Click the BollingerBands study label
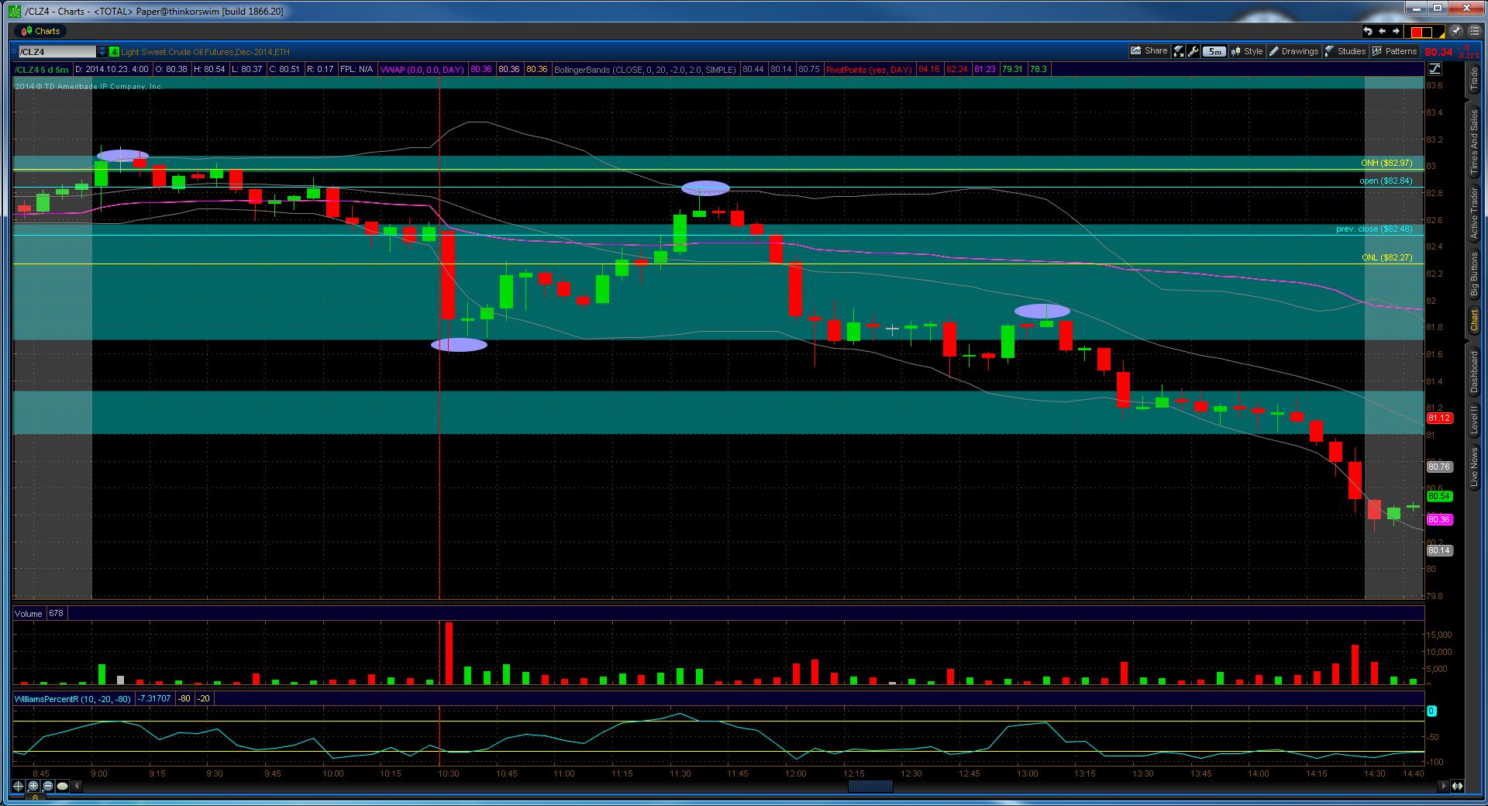Screen dimensions: 1488x806 pyautogui.click(x=645, y=70)
